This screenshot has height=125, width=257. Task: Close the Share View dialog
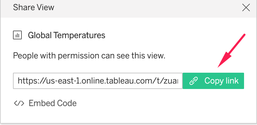(x=246, y=8)
